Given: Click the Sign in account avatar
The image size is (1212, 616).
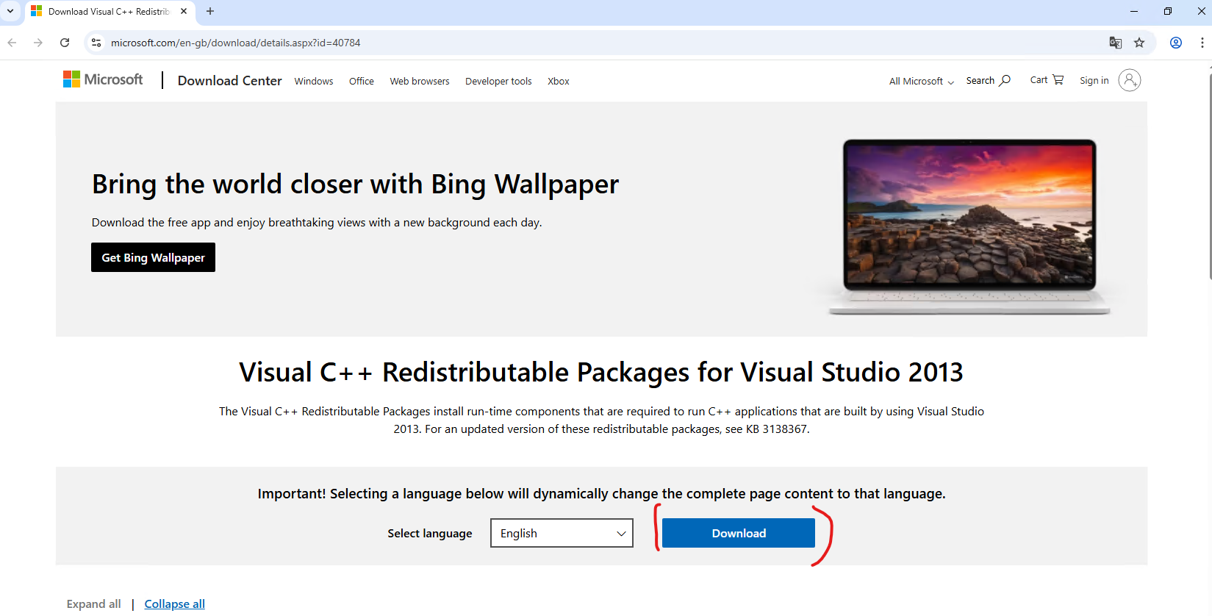Looking at the screenshot, I should click(x=1129, y=80).
